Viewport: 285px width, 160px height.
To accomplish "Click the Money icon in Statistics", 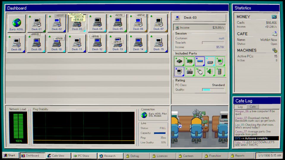I will click(x=274, y=17).
